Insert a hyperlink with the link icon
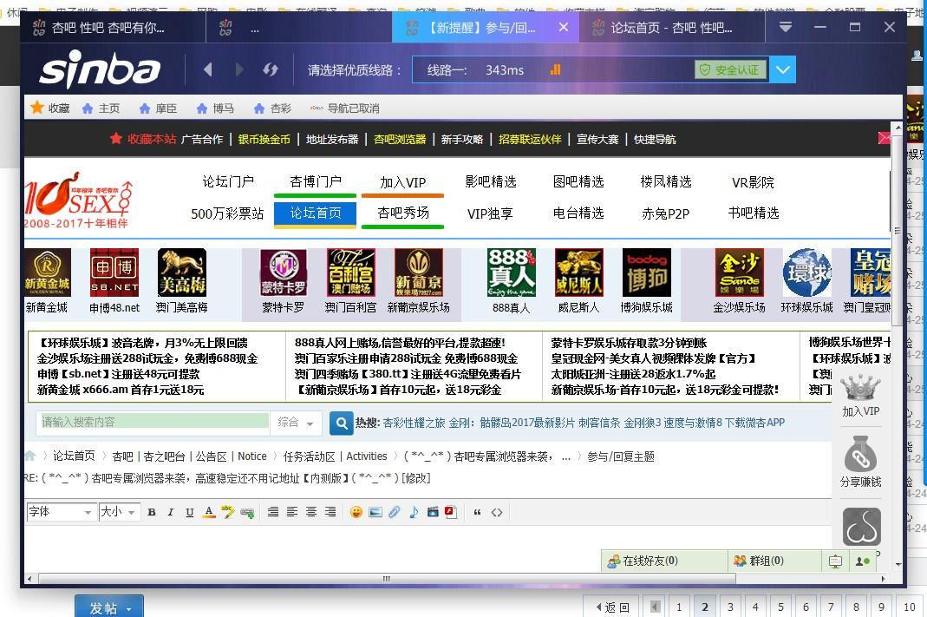Image resolution: width=927 pixels, height=617 pixels. [x=247, y=513]
